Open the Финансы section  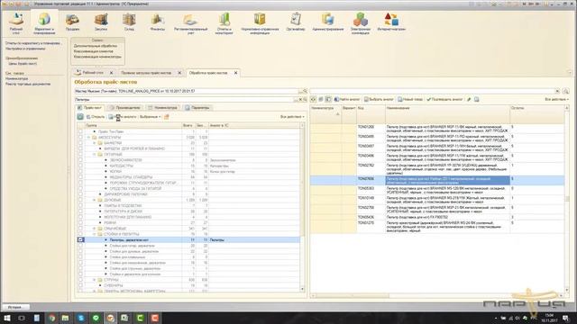[x=158, y=22]
